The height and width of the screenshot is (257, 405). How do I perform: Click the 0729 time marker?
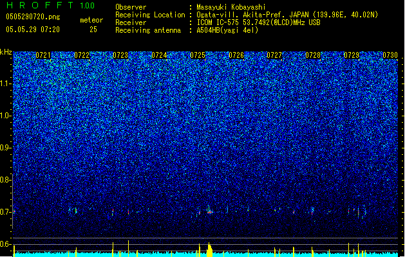click(x=352, y=55)
